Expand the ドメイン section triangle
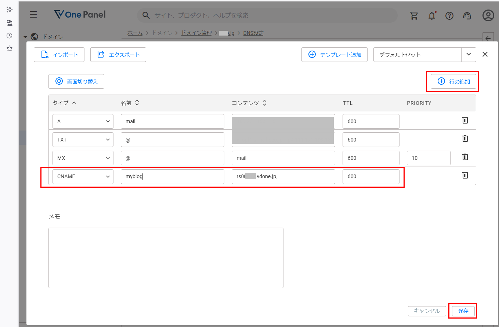Image resolution: width=499 pixels, height=327 pixels. coord(25,37)
